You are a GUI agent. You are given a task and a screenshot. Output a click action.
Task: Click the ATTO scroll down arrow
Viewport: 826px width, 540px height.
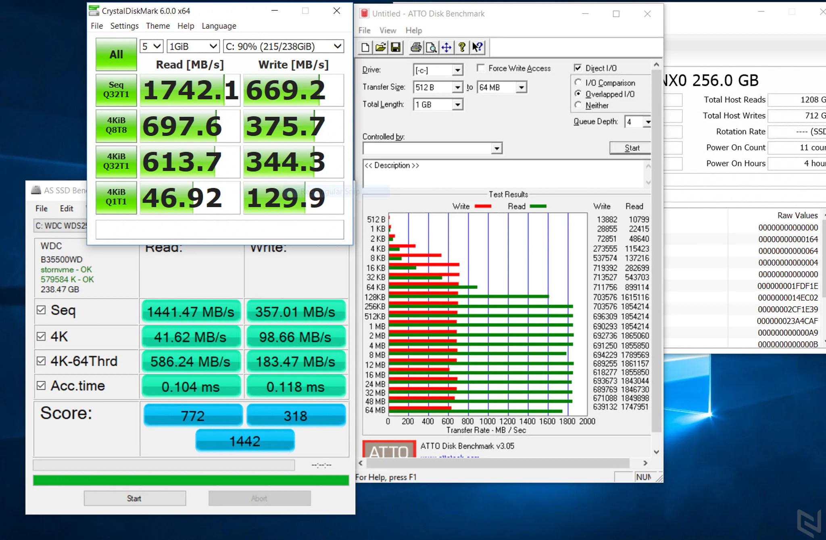pyautogui.click(x=656, y=452)
